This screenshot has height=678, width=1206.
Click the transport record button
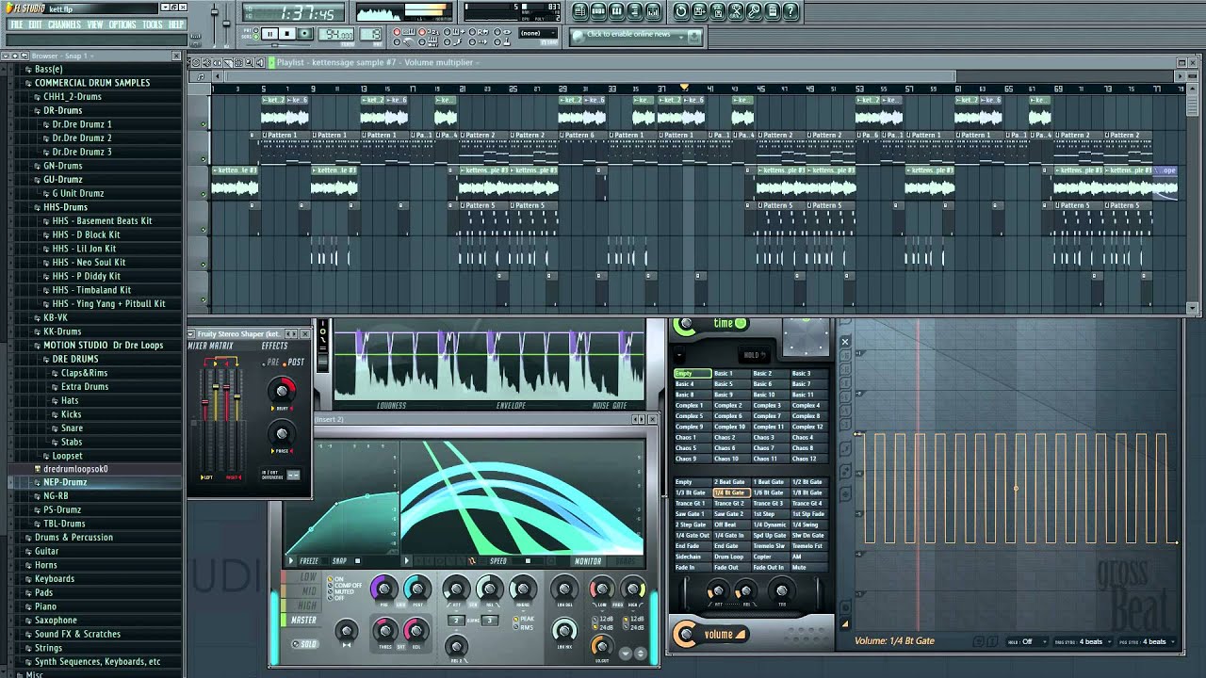tap(304, 34)
